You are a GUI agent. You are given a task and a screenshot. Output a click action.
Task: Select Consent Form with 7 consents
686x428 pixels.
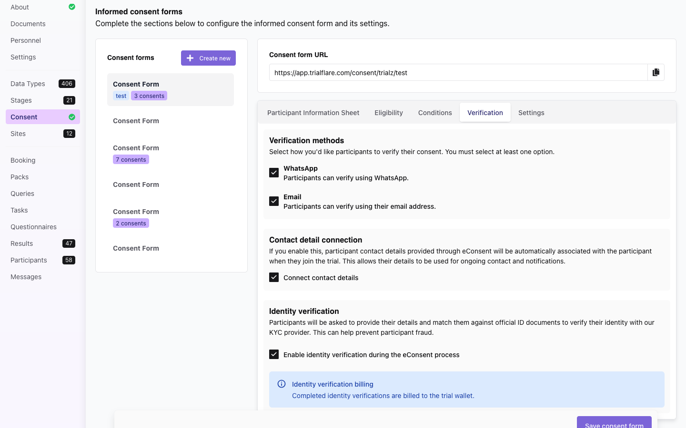pyautogui.click(x=171, y=153)
